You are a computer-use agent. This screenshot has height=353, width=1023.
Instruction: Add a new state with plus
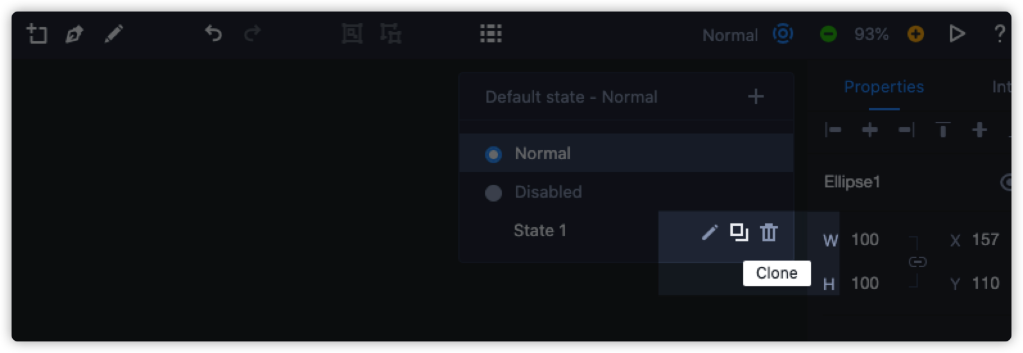[x=756, y=97]
